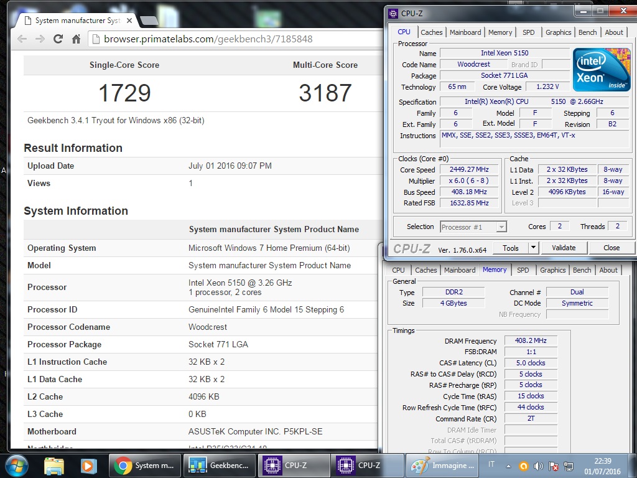Activate first CPU-Z taskbar button
This screenshot has width=637, height=478.
coord(294,466)
